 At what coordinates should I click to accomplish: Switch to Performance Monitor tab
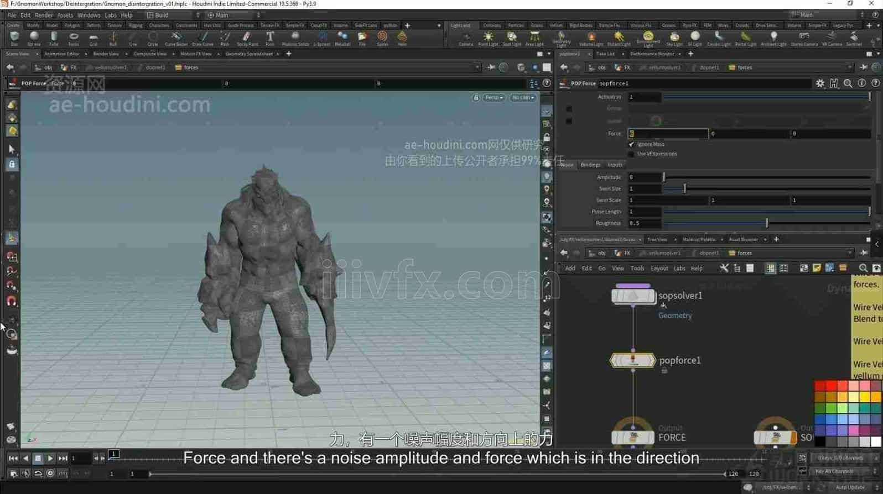[x=652, y=54]
